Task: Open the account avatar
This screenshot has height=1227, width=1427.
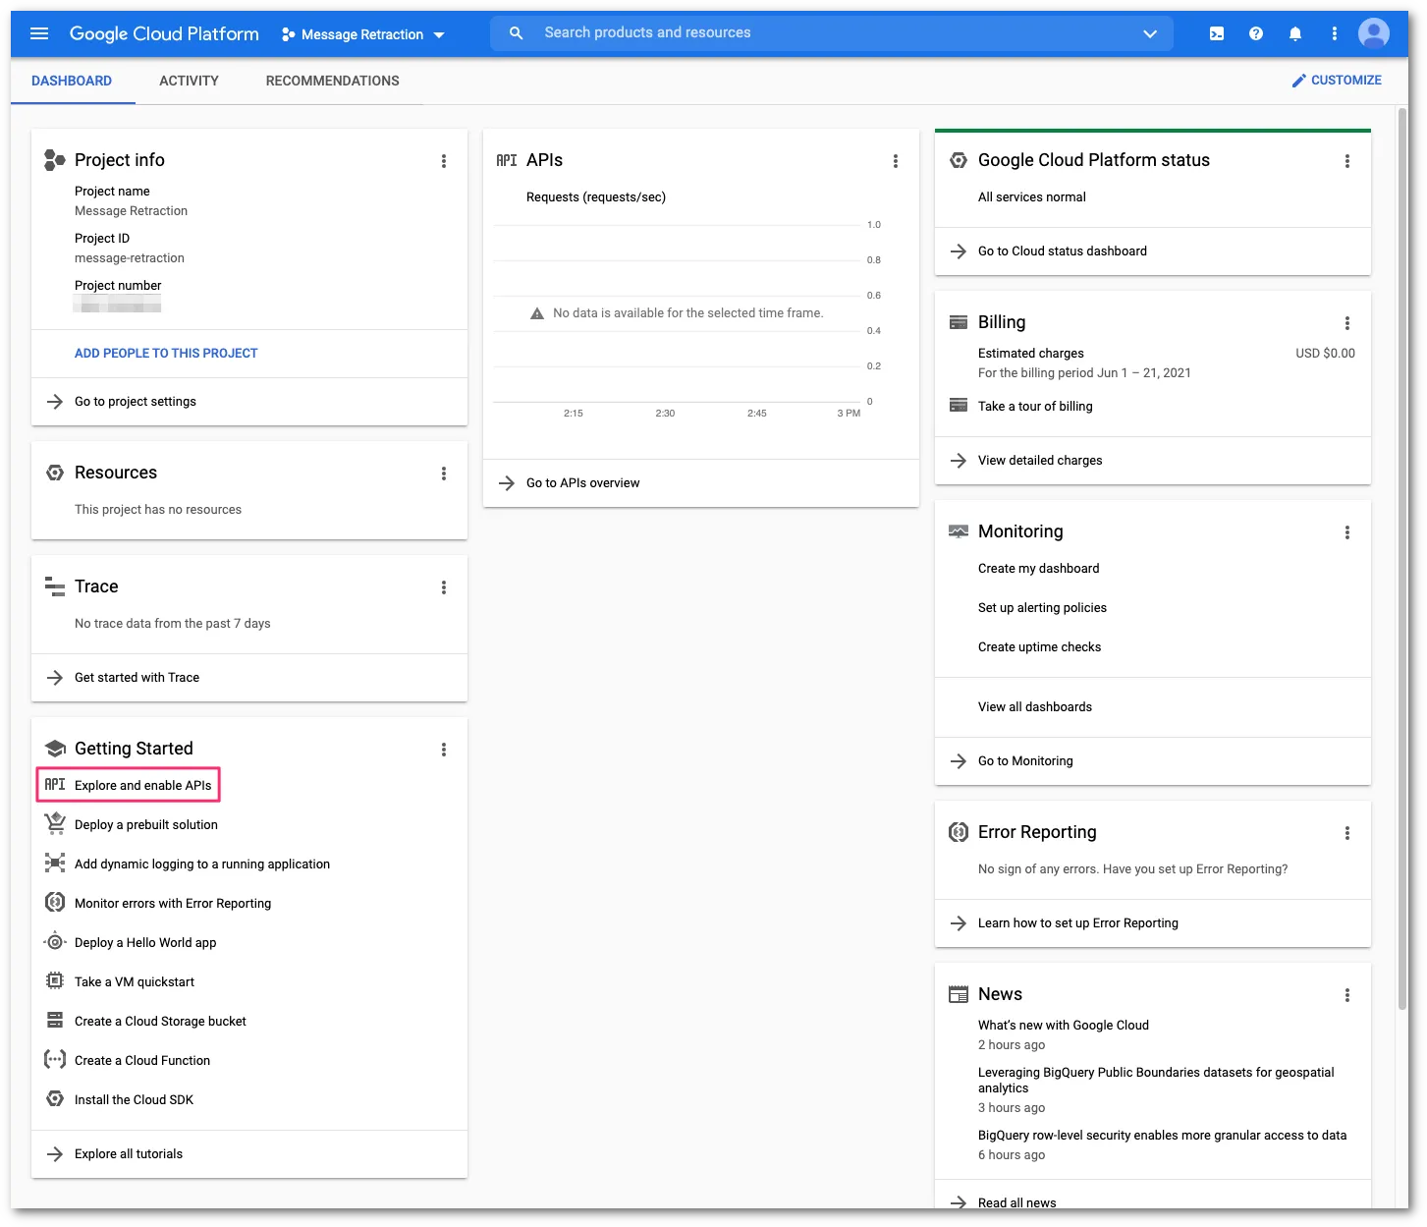Action: (1373, 32)
